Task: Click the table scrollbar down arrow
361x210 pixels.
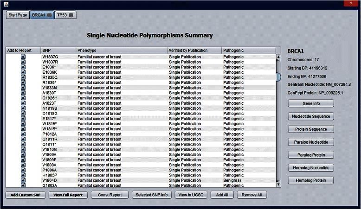Action: 278,185
